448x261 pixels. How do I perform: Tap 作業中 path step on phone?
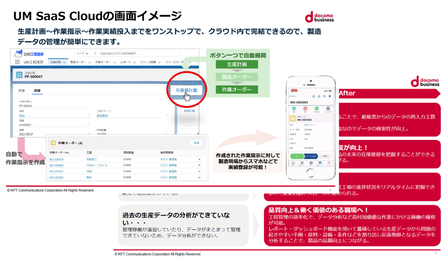325,156
